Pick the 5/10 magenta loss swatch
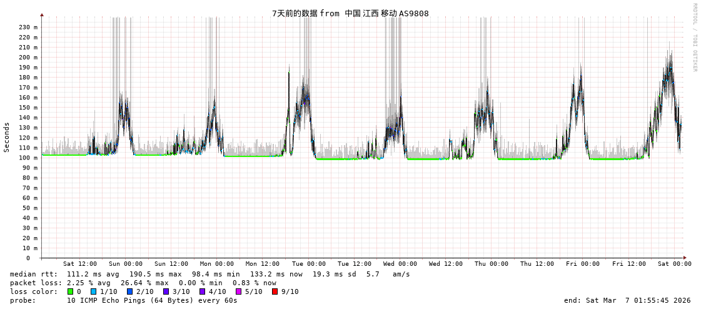701x309 pixels. pos(238,291)
